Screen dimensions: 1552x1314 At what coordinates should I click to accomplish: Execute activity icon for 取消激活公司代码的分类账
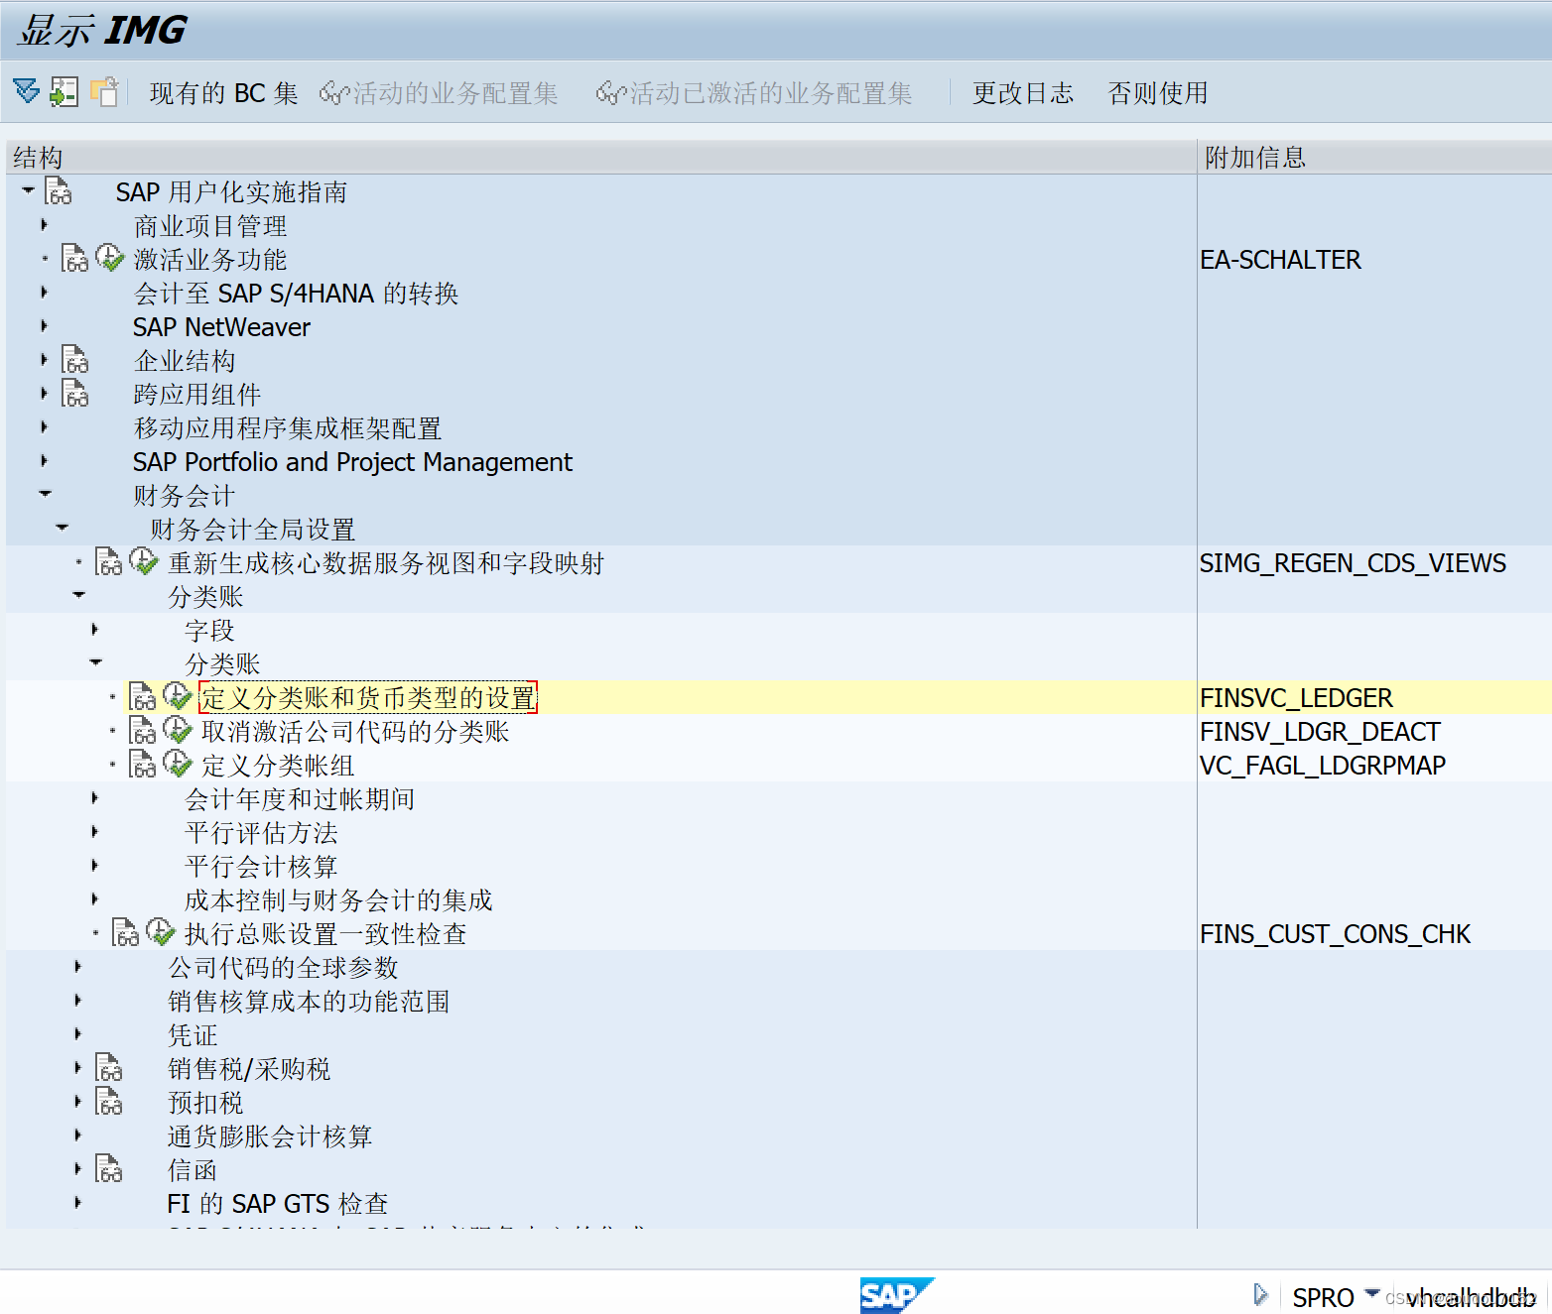177,730
